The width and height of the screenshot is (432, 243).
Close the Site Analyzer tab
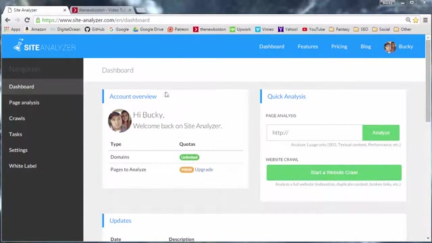65,10
